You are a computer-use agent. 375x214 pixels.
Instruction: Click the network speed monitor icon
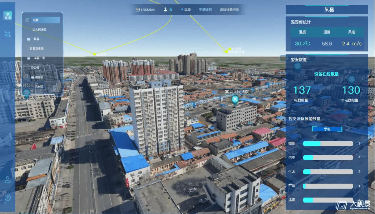point(138,10)
